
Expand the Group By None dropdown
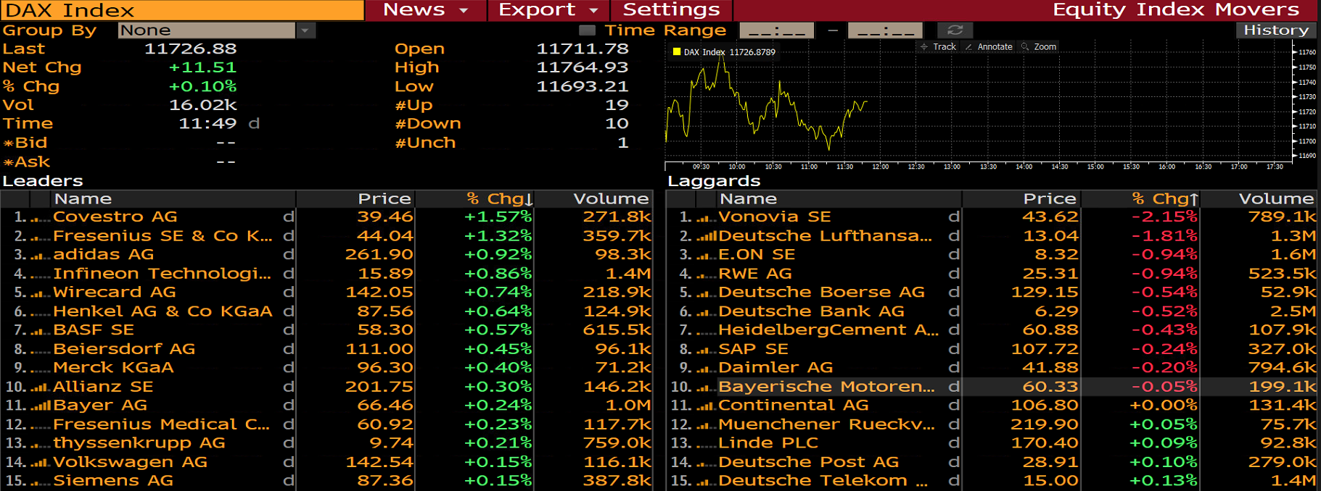tap(305, 30)
